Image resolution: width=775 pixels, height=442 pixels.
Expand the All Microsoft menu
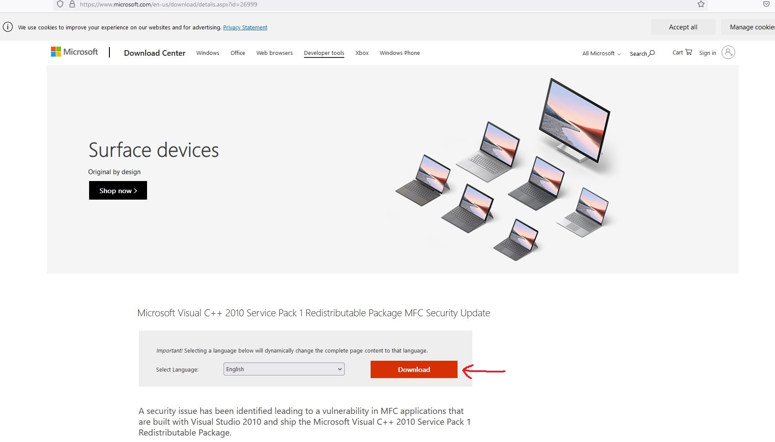coord(601,54)
